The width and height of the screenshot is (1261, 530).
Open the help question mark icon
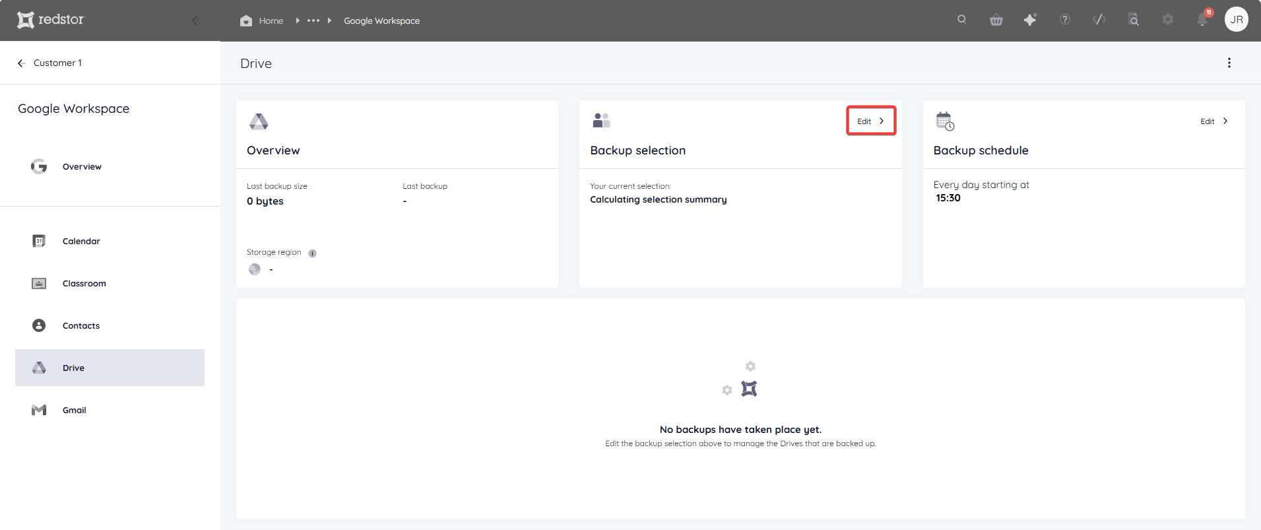pos(1065,20)
